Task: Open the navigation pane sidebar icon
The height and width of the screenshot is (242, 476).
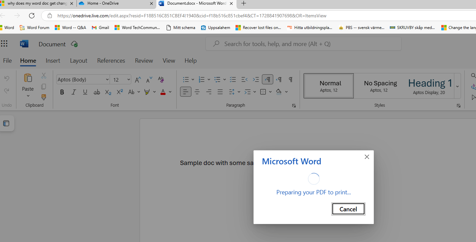Action: coord(6,123)
